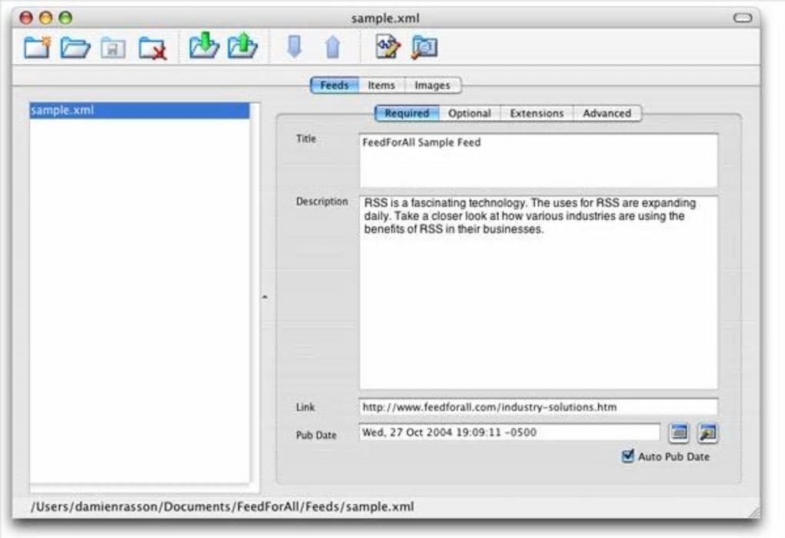Move item down with blue down arrow
Screen dimensions: 785x538
(x=294, y=46)
